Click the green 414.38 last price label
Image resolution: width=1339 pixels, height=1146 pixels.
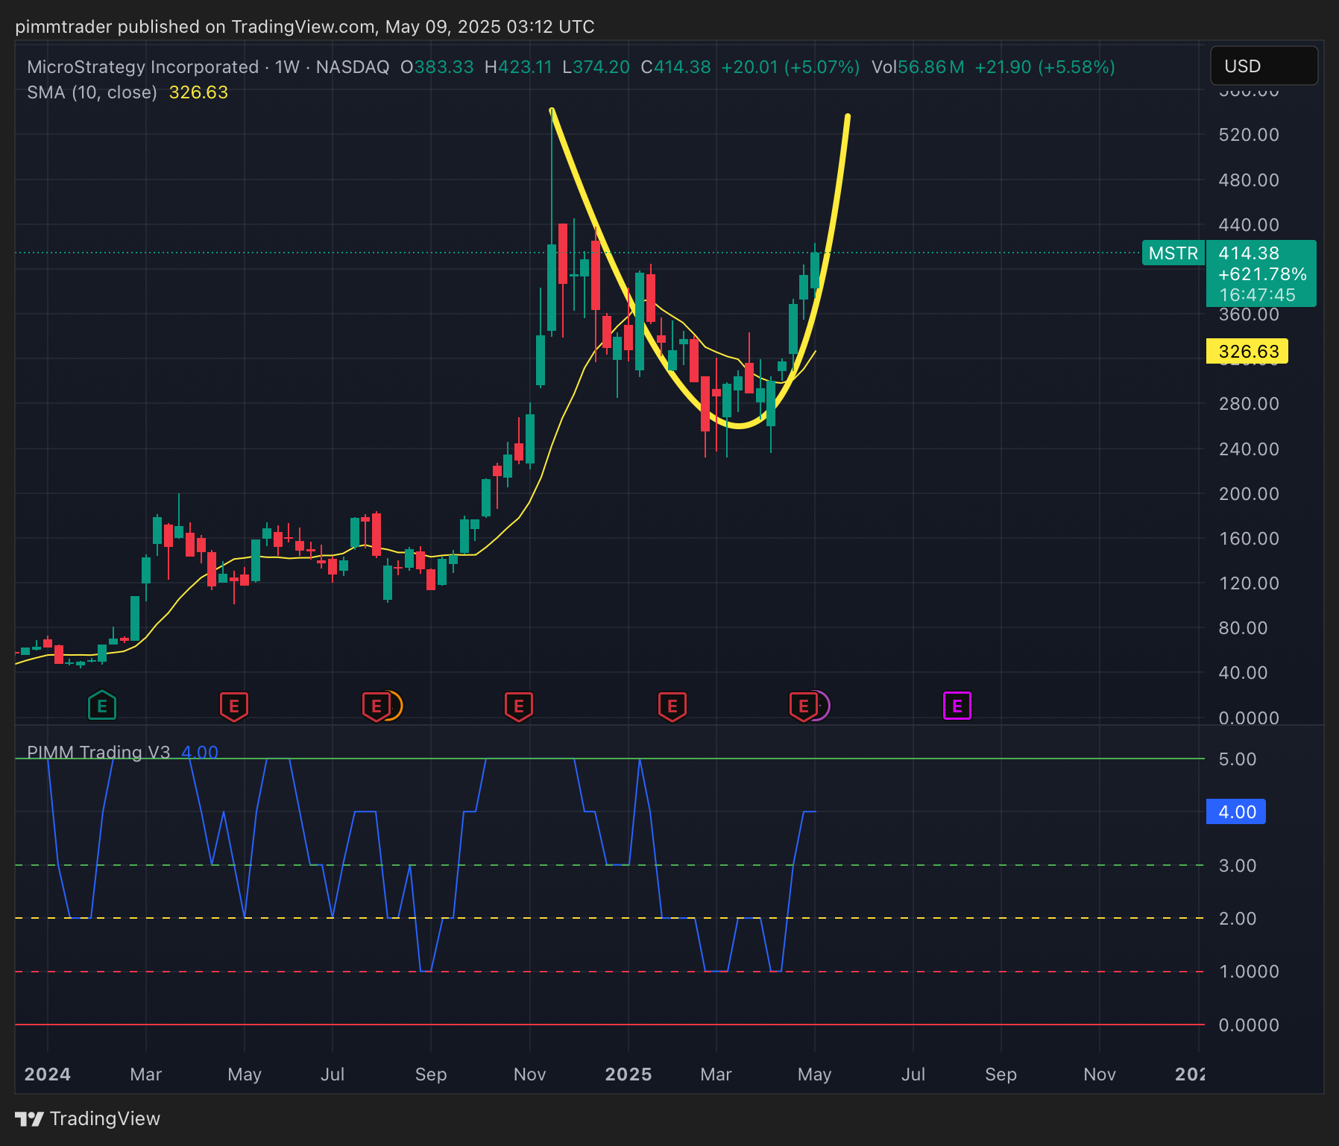click(1249, 253)
